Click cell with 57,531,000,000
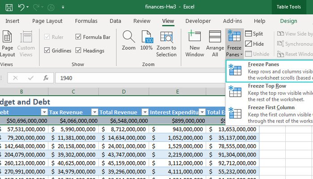 point(24,129)
